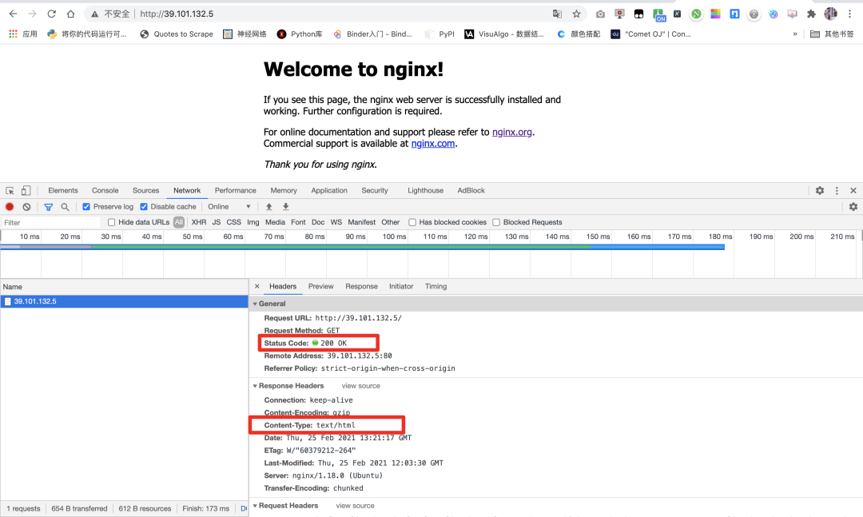Open the Chrome three-dot menu
Viewport: 863px width, 517px height.
click(849, 14)
